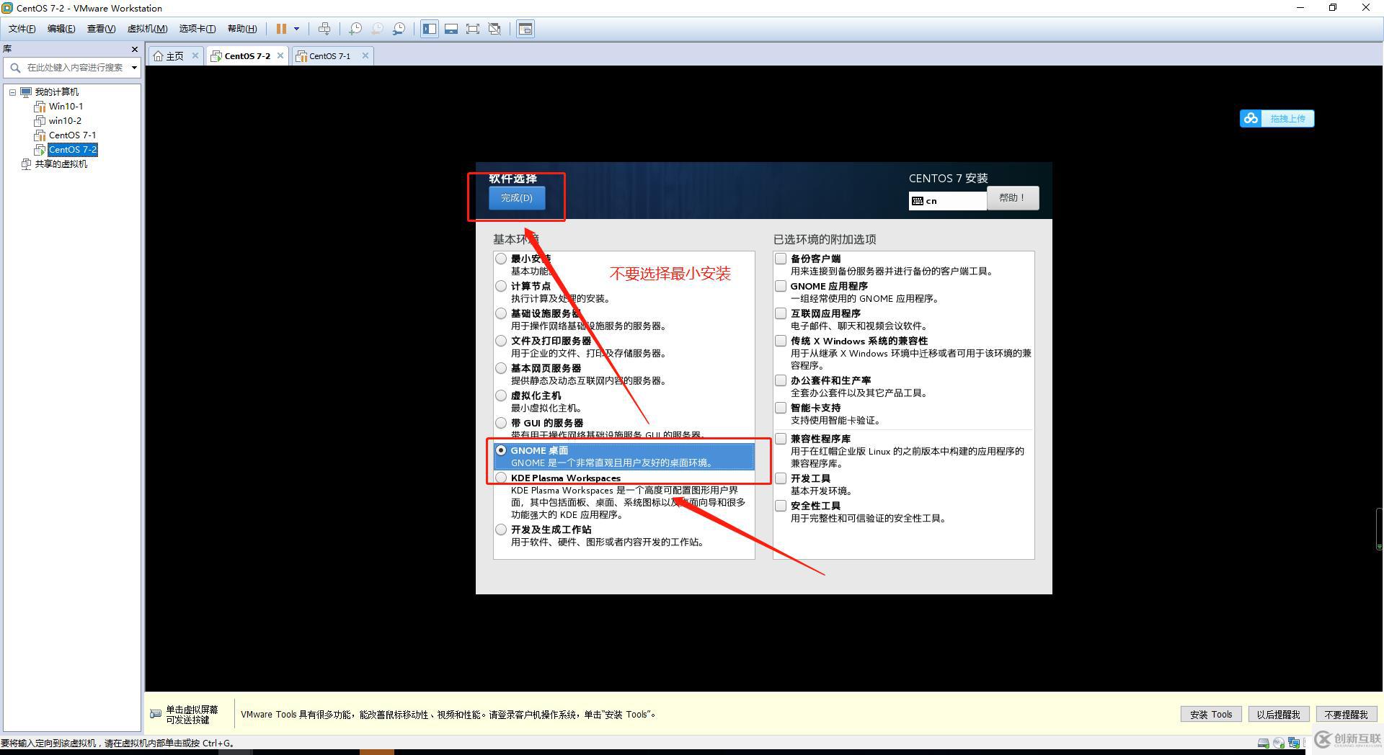This screenshot has width=1384, height=755.
Task: Click the CD/DVD drive status bar icon
Action: tap(1279, 743)
